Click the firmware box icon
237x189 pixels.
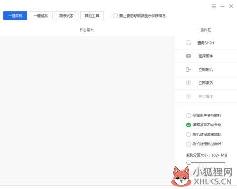point(188,56)
